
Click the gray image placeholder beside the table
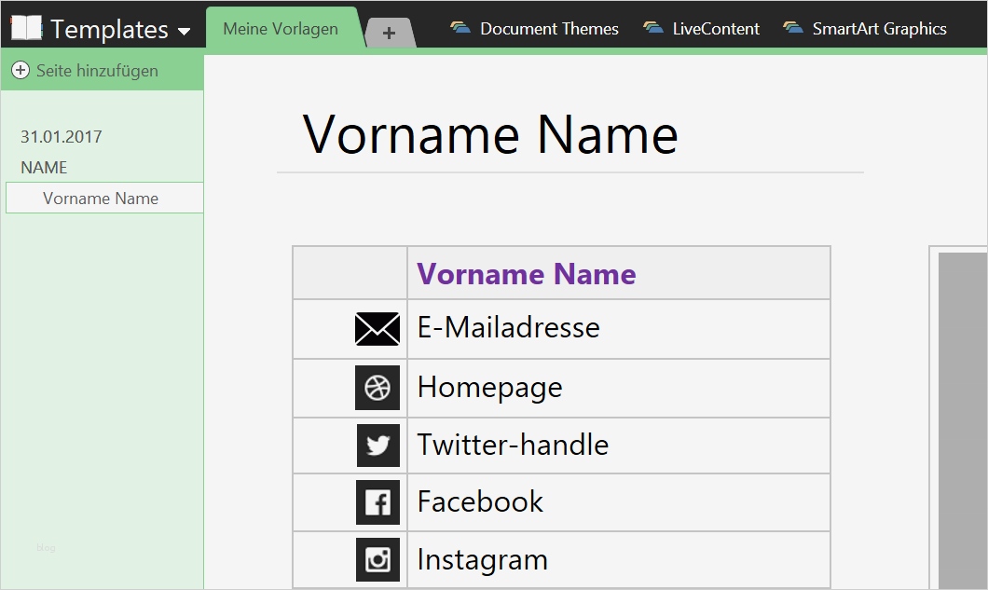pyautogui.click(x=963, y=421)
